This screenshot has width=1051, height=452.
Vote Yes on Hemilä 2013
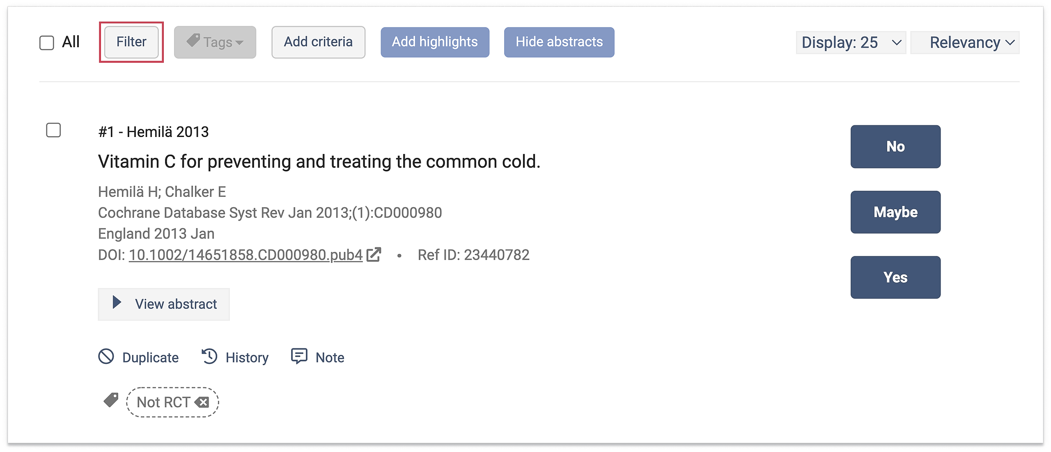pyautogui.click(x=895, y=277)
